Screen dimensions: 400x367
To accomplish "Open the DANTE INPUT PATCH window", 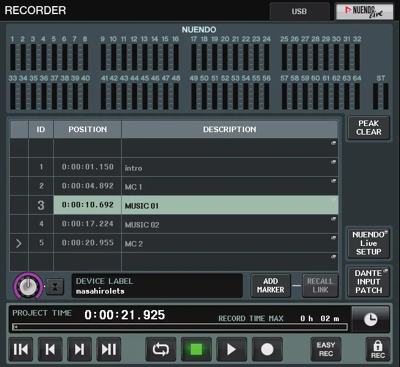I will (x=369, y=281).
